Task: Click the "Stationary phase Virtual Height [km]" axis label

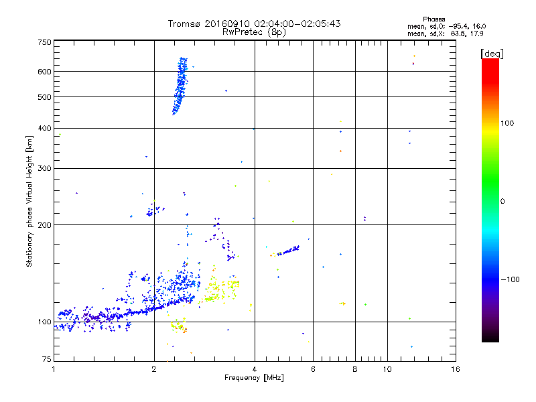Action: click(29, 202)
